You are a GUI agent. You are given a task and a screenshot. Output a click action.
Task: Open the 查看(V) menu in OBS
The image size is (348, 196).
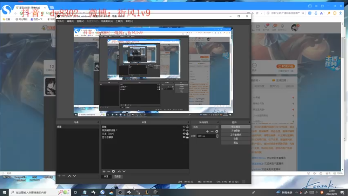point(80,21)
